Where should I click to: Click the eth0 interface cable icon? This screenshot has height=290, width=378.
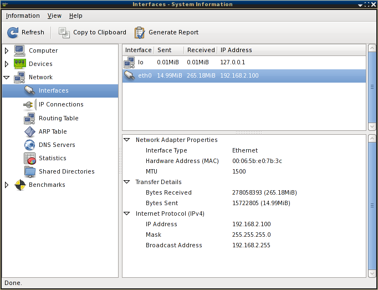click(x=129, y=76)
